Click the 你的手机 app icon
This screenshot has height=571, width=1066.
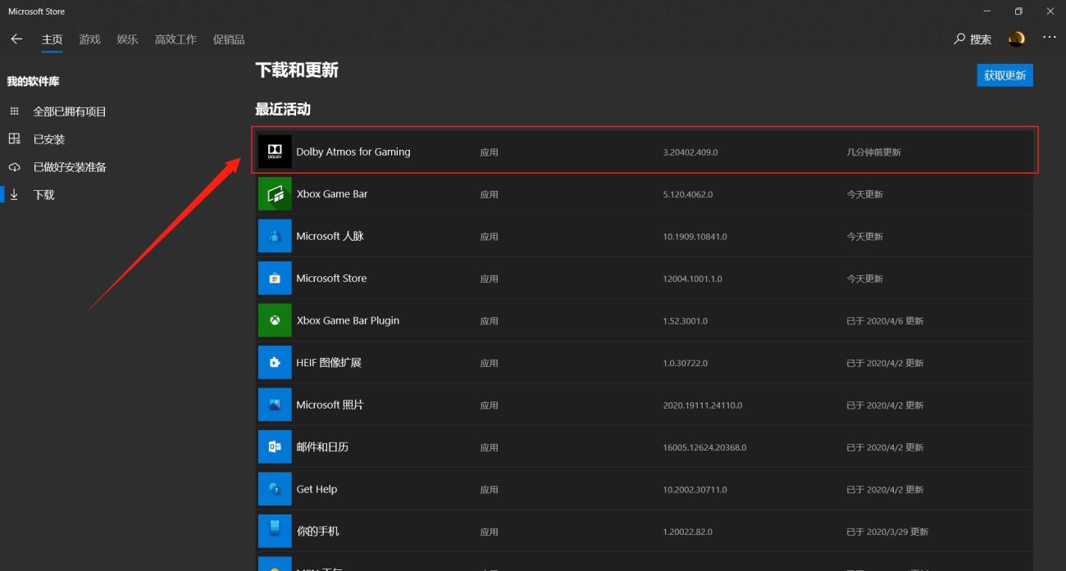coord(275,531)
